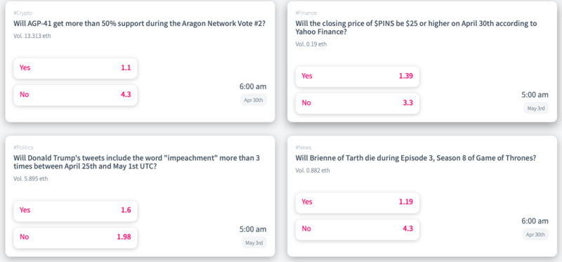The height and width of the screenshot is (262, 562).
Task: Click the May 3rd date badge on Finance card
Action: (536, 108)
